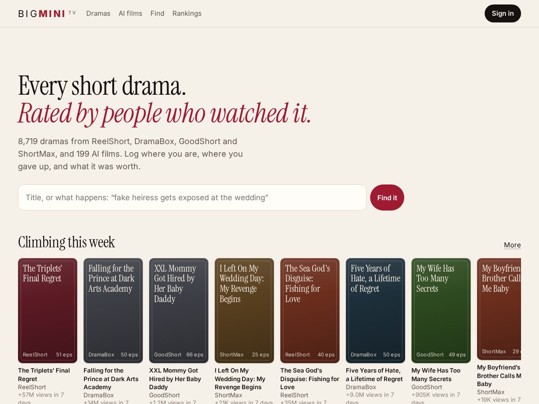The height and width of the screenshot is (404, 539).
Task: Go to AI films section
Action: (x=130, y=13)
